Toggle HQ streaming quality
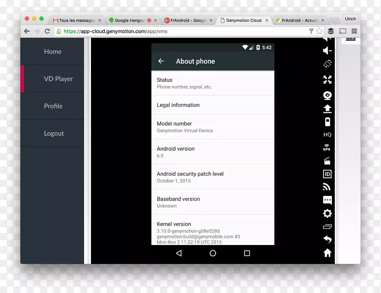This screenshot has width=381, height=293. 327,135
